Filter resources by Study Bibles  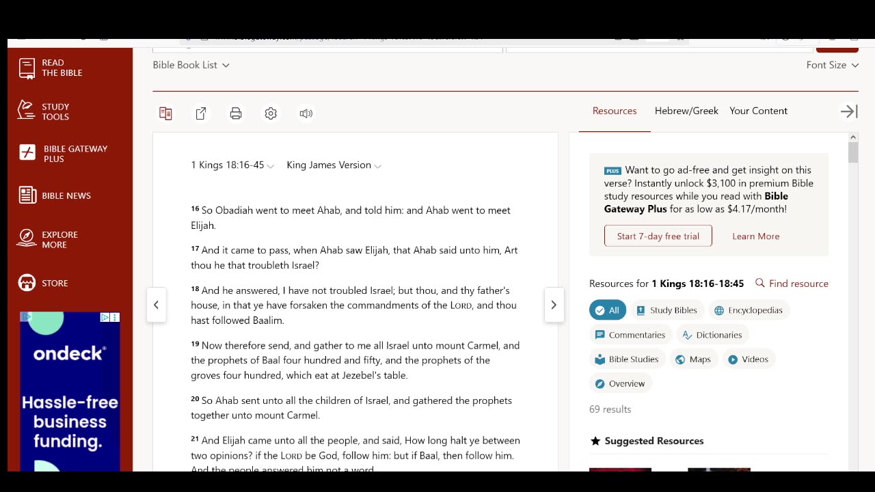click(667, 310)
